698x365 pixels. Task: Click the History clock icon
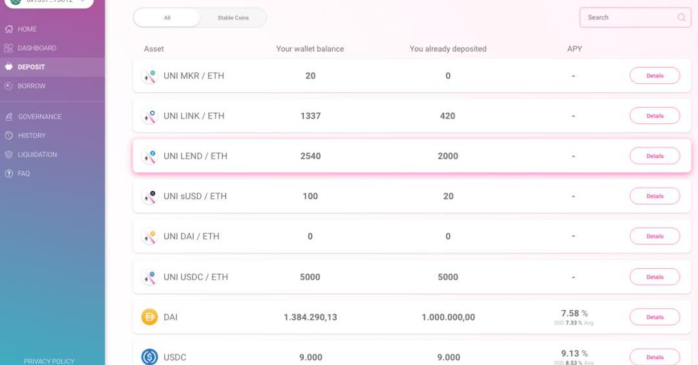[8, 135]
